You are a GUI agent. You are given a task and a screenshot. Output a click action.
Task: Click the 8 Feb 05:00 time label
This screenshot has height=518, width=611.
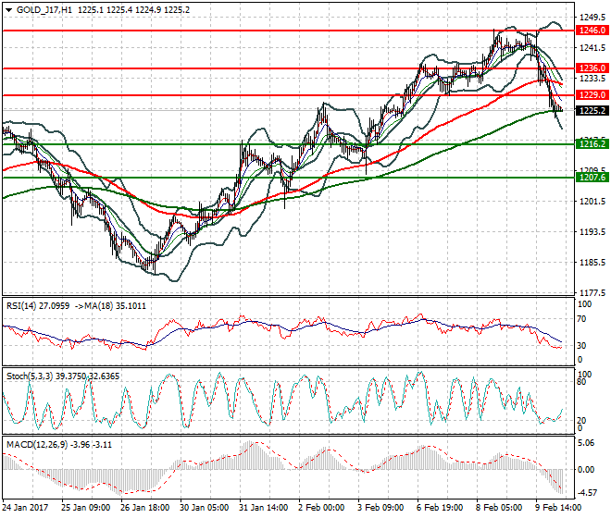pyautogui.click(x=499, y=508)
